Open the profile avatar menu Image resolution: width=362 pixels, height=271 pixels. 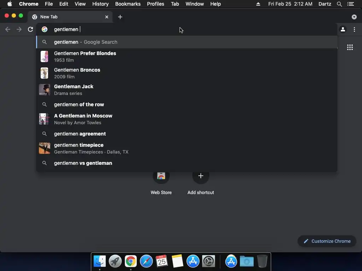coord(343,29)
